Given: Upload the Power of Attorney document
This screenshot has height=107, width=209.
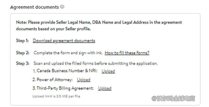Looking at the screenshot, I should [x=83, y=80].
